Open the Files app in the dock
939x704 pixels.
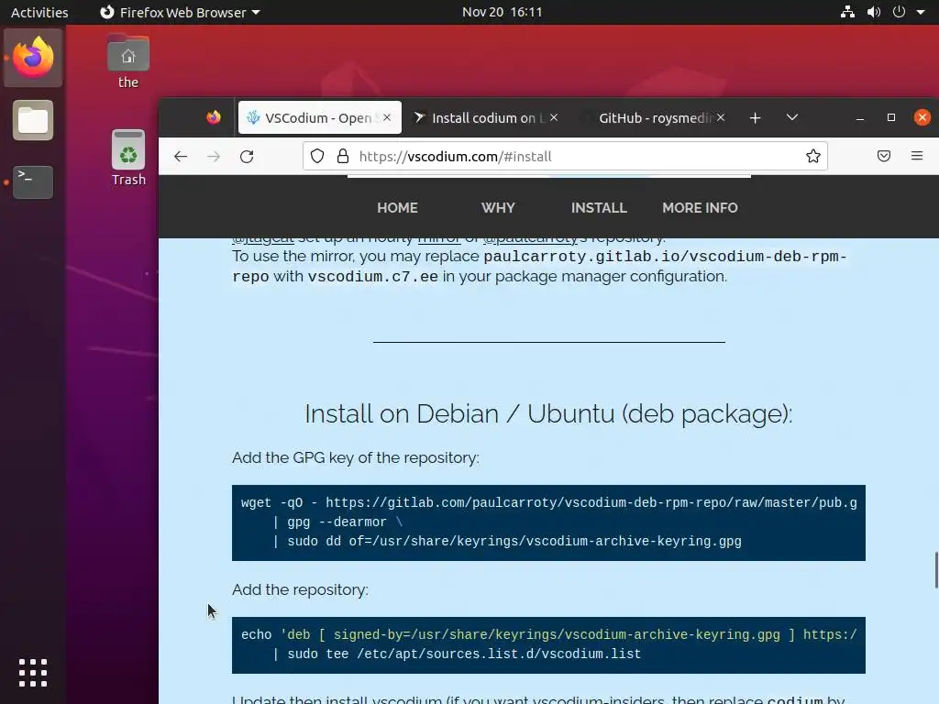(33, 120)
